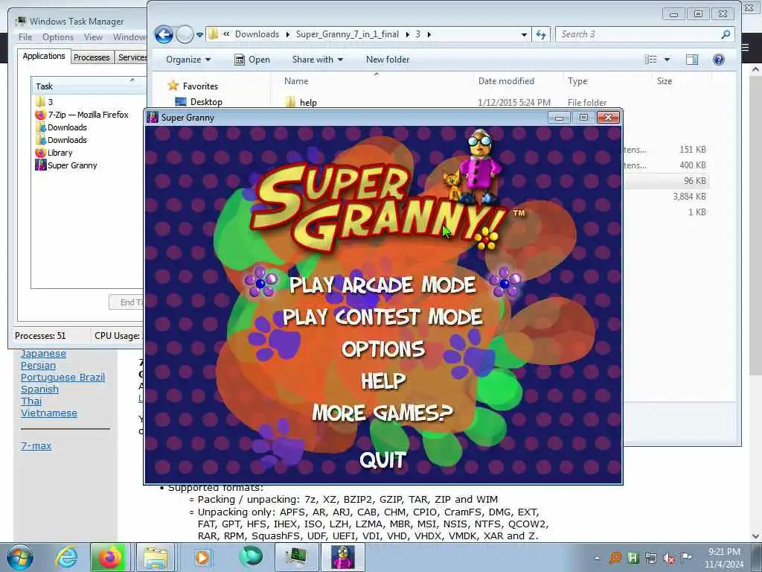Viewport: 762px width, 572px height.
Task: Create a New folder from the toolbar
Action: (x=387, y=60)
